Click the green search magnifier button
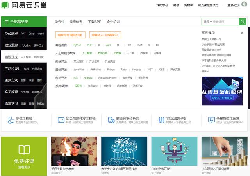This screenshot has height=176, width=250. [243, 22]
